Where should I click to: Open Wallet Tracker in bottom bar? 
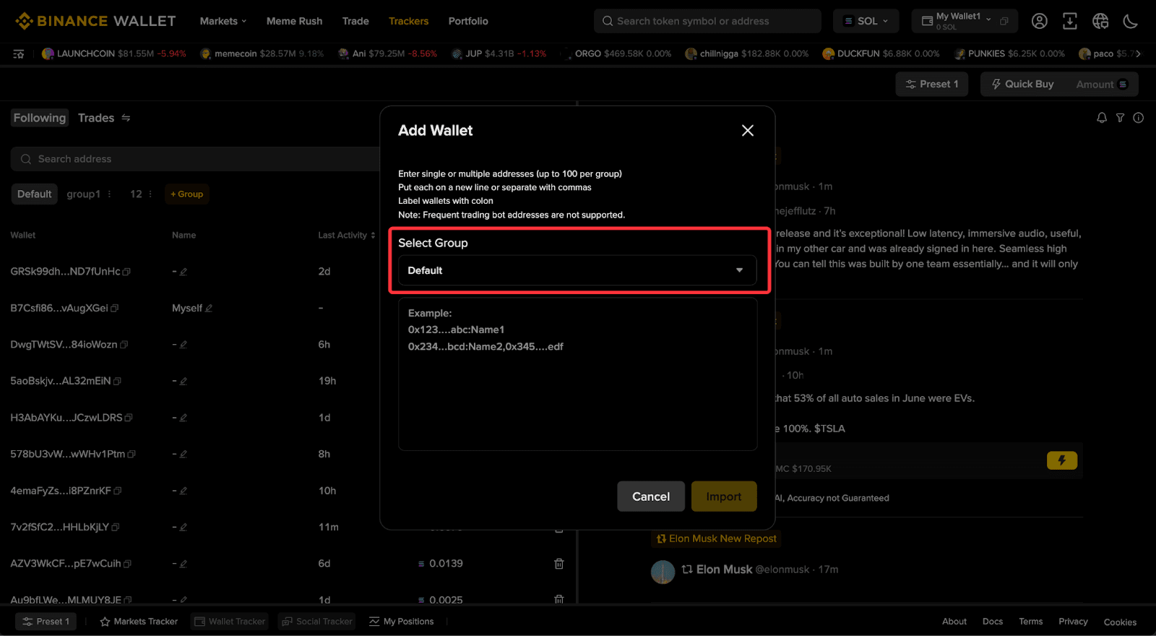(x=230, y=622)
